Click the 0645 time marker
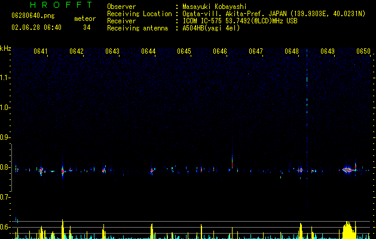This screenshot has width=376, height=239. coord(184,51)
